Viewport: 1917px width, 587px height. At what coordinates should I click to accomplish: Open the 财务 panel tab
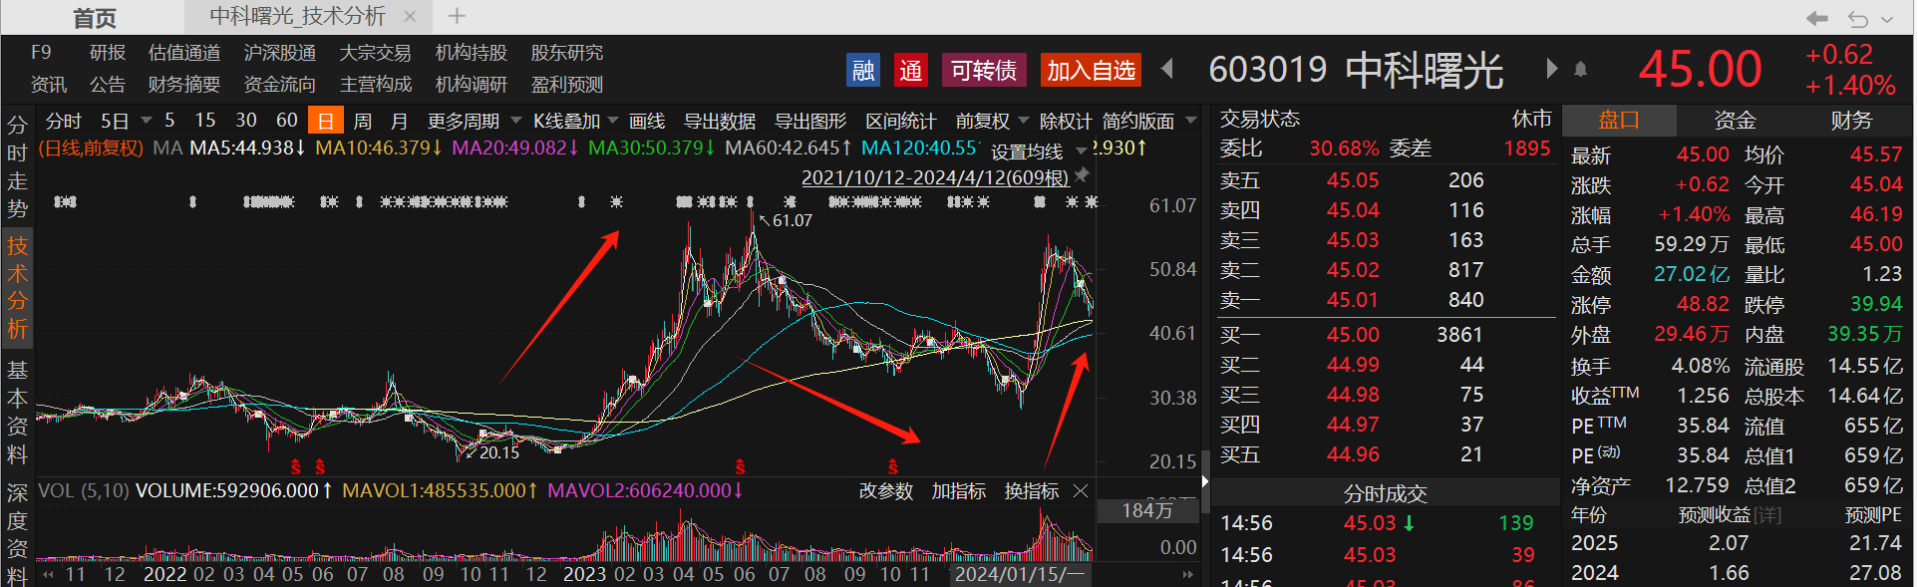click(x=1851, y=121)
